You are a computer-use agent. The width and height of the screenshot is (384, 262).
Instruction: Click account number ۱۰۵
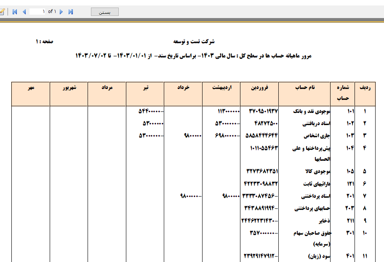pyautogui.click(x=350, y=171)
